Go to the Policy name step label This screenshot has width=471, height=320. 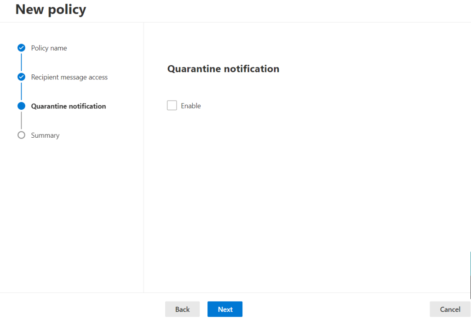click(x=49, y=48)
